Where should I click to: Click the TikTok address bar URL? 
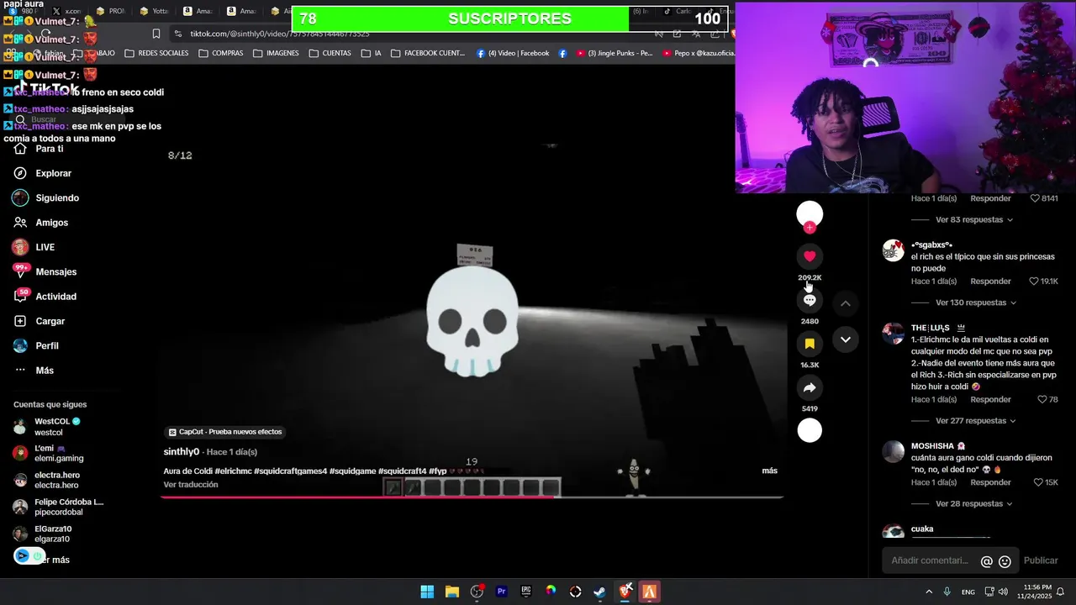(x=279, y=34)
